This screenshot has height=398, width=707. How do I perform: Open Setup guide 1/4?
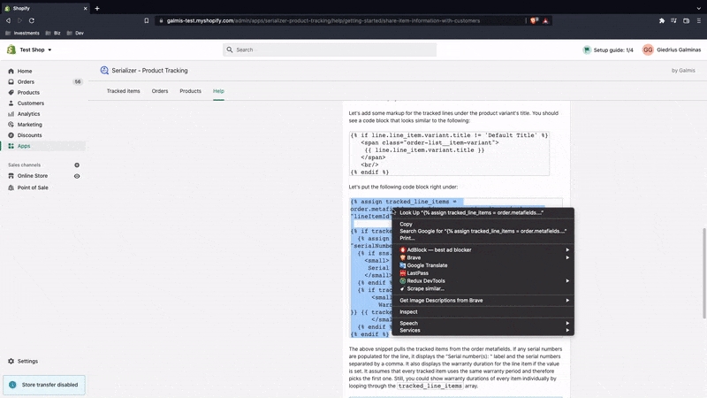click(608, 50)
